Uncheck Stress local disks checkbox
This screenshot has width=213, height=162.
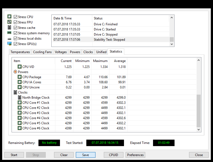16,39
